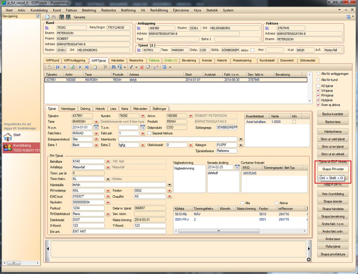Click the Skapa provfaktura button
This screenshot has height=274, width=358.
click(x=333, y=254)
